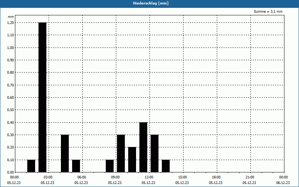
Task: Click the 03:00 time axis label
Action: (x=48, y=177)
